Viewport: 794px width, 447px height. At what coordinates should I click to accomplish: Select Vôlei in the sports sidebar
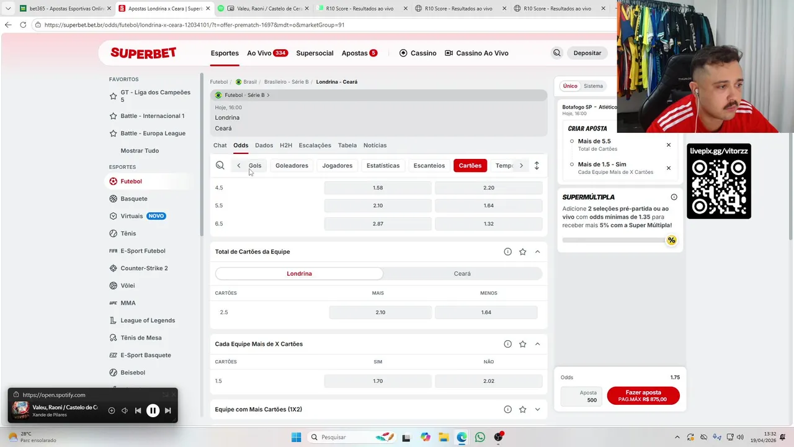[x=127, y=286]
